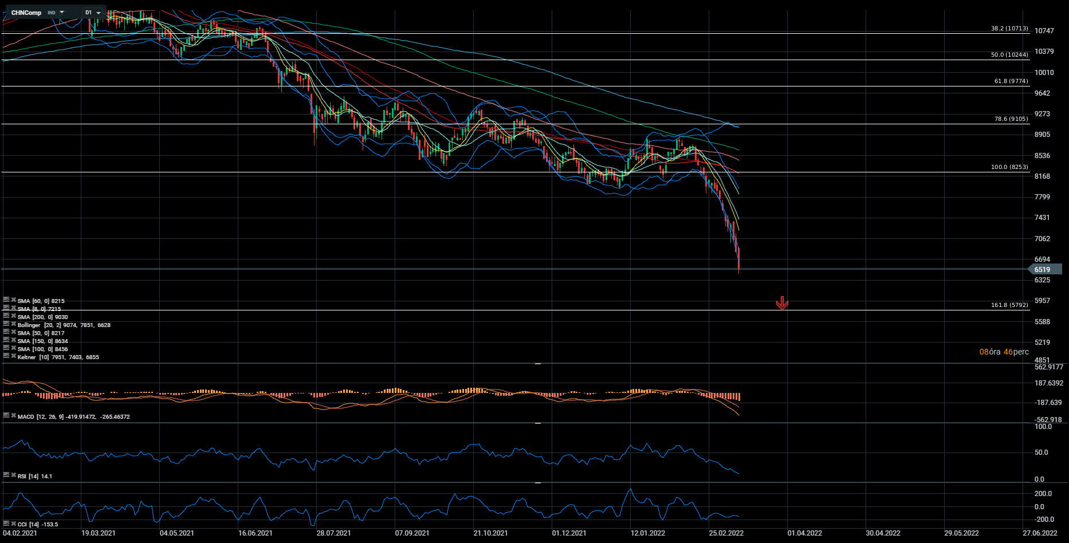
Task: Open settings icon for SMA 150
Action: [x=6, y=340]
